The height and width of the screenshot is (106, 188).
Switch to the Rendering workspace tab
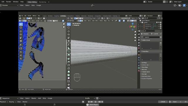click(x=43, y=2)
